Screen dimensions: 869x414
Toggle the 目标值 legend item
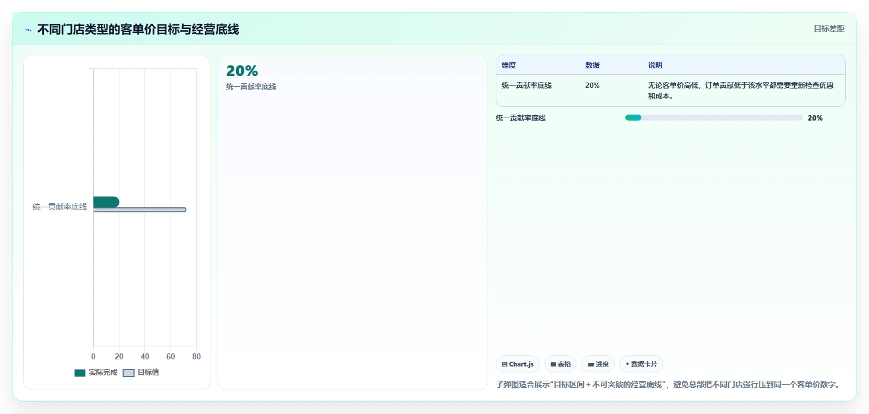coord(141,372)
